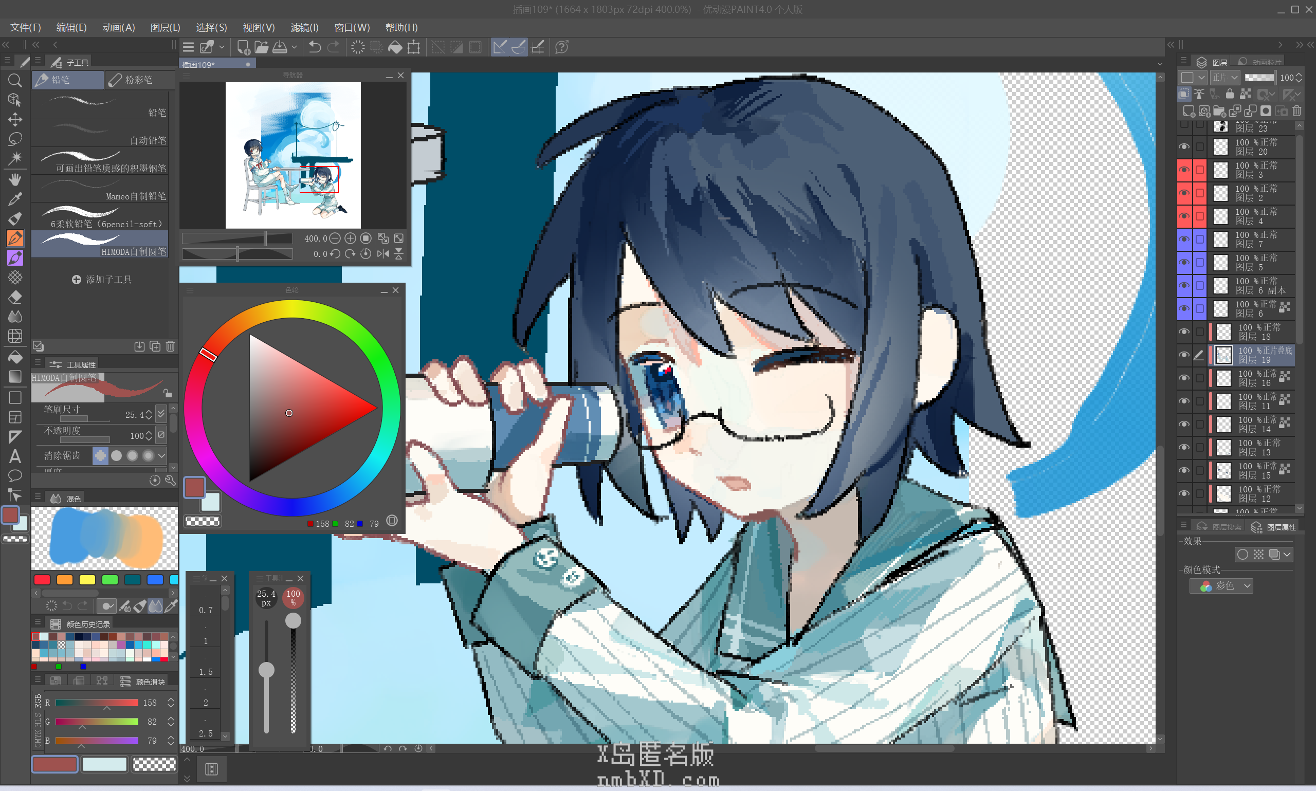Delete layer with trash icon
This screenshot has width=1316, height=791.
click(x=1297, y=111)
